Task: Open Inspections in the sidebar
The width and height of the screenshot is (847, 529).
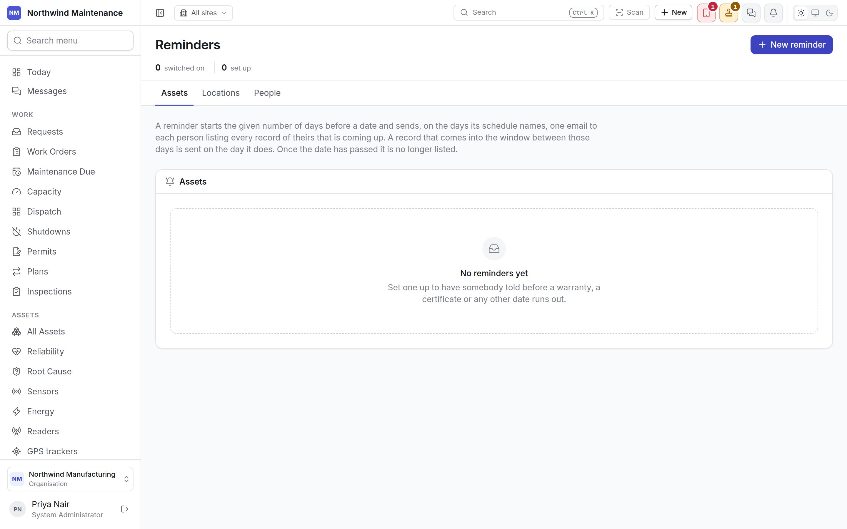Action: pyautogui.click(x=70, y=292)
